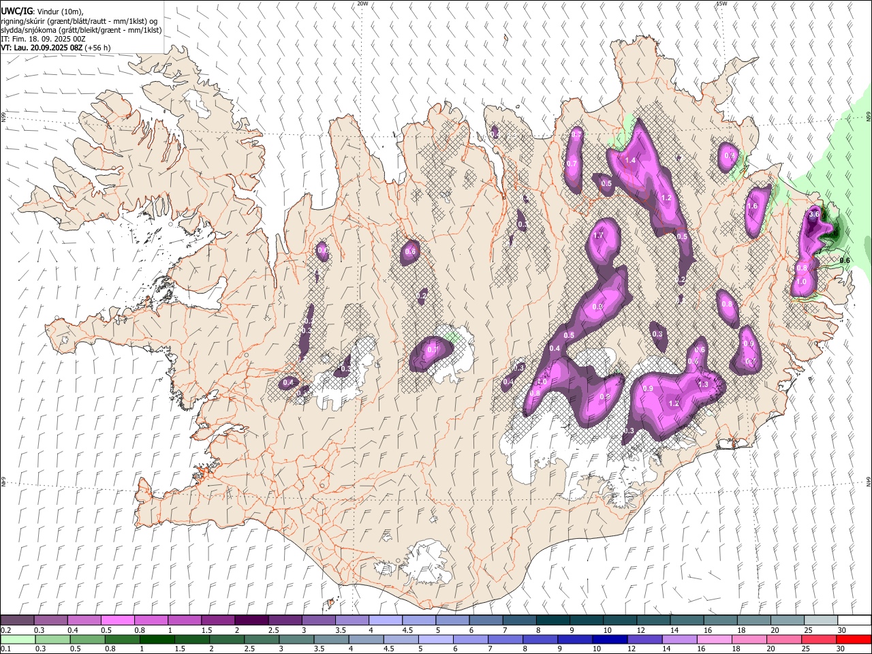The image size is (872, 654).
Task: Pick the grey-purple 0.2–0.3 swatch in upper legend
Action: (17, 621)
